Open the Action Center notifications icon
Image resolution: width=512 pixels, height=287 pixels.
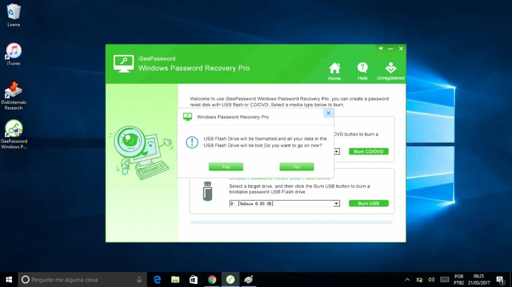(x=500, y=279)
